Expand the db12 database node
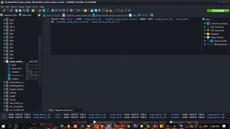 [4, 30]
